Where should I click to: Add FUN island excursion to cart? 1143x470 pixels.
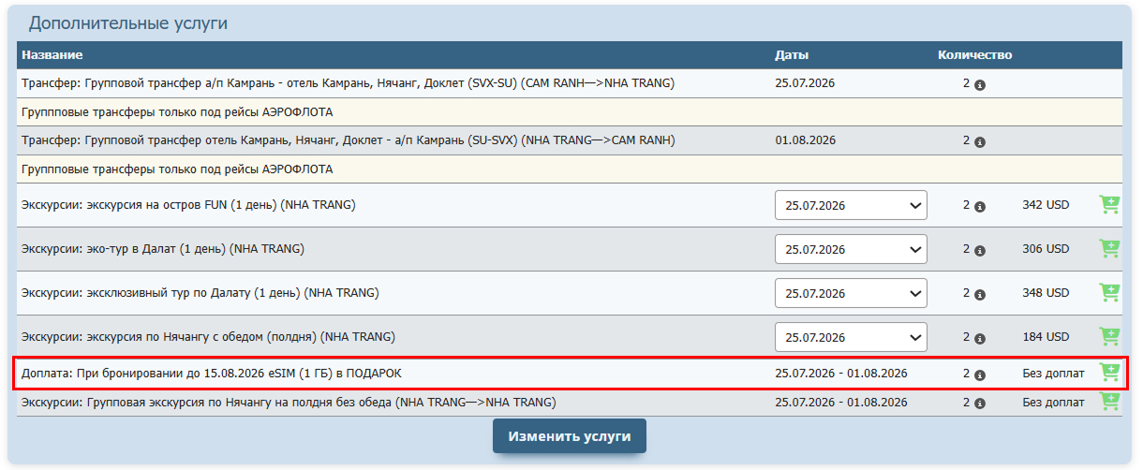[1109, 205]
